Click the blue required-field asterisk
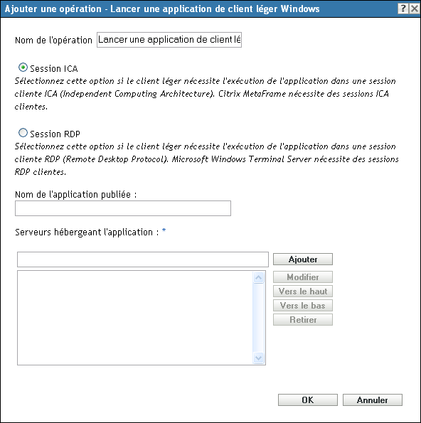Viewport: 421px width, 423px height. coord(164,230)
